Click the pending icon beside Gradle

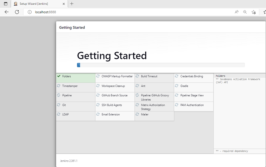pos(177,86)
